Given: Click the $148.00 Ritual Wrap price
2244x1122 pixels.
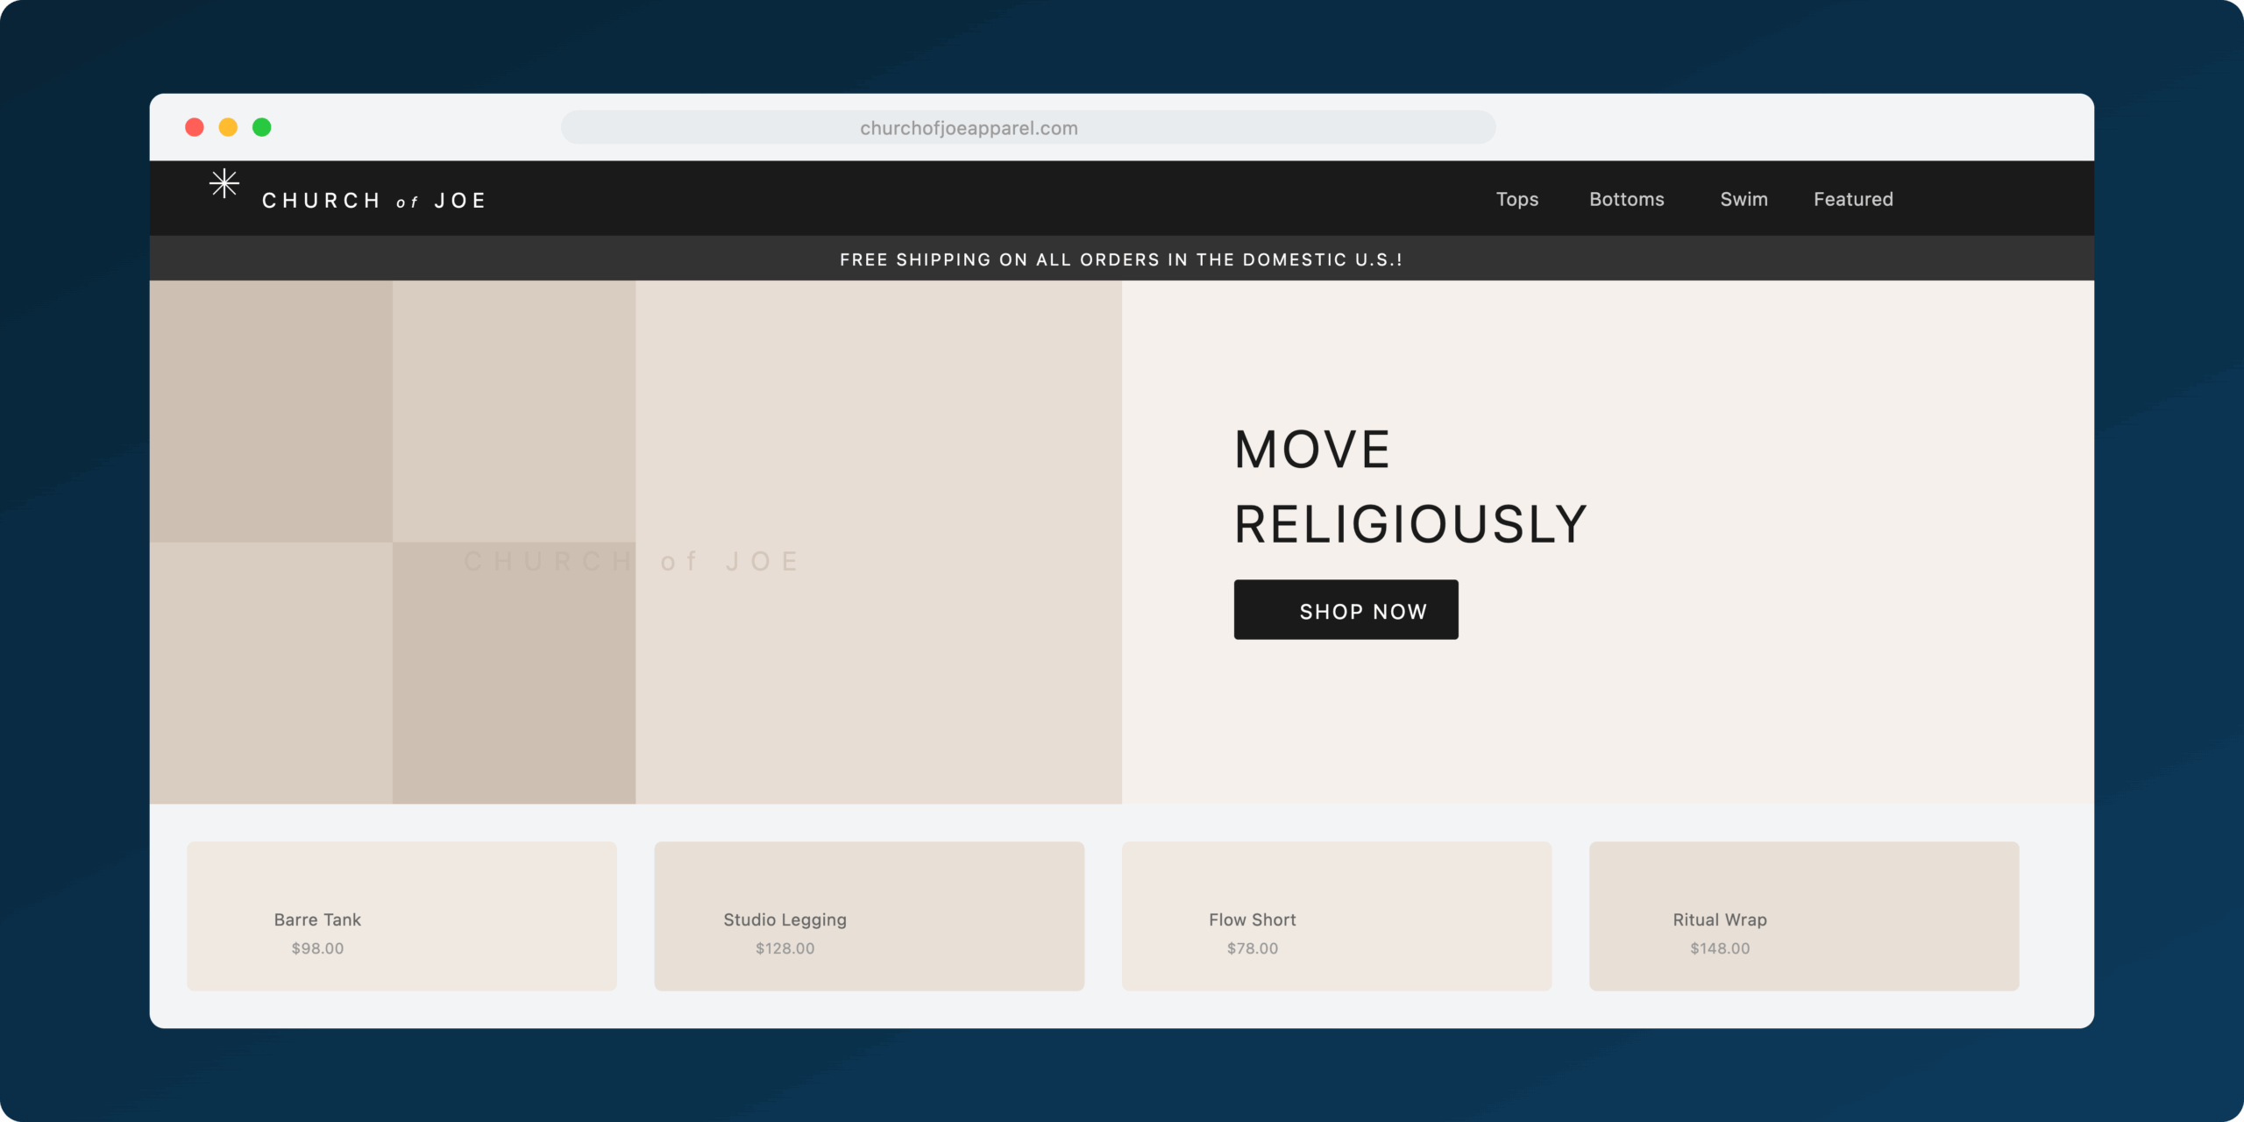Looking at the screenshot, I should click(1719, 948).
